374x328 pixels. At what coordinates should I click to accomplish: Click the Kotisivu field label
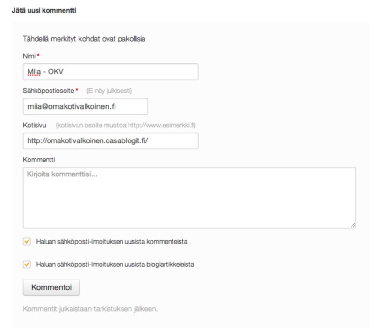click(x=35, y=125)
